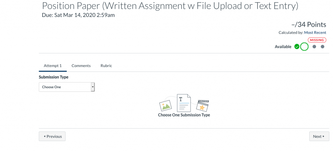
Task: Click the green checkmark step indicator
Action: (297, 47)
